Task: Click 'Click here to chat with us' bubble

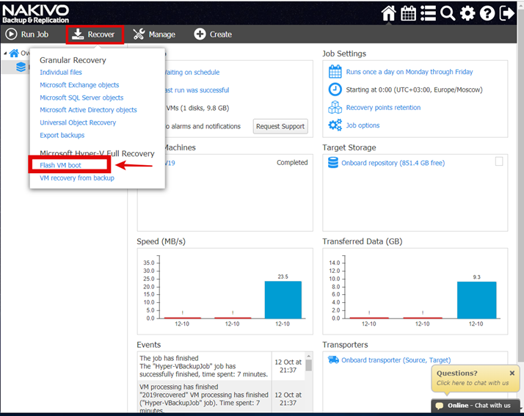Action: click(x=473, y=383)
